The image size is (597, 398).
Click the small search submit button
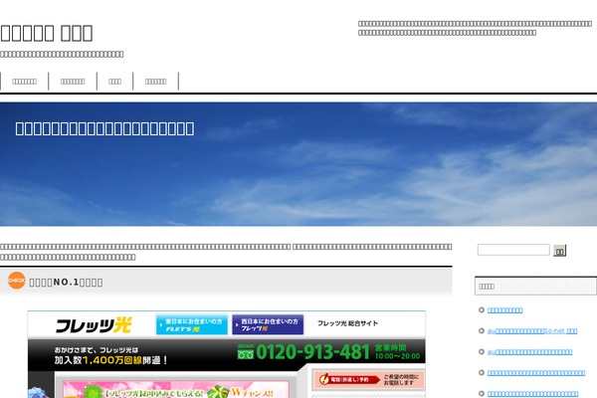559,250
